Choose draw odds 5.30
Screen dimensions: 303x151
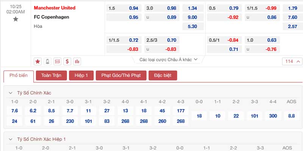(193, 26)
